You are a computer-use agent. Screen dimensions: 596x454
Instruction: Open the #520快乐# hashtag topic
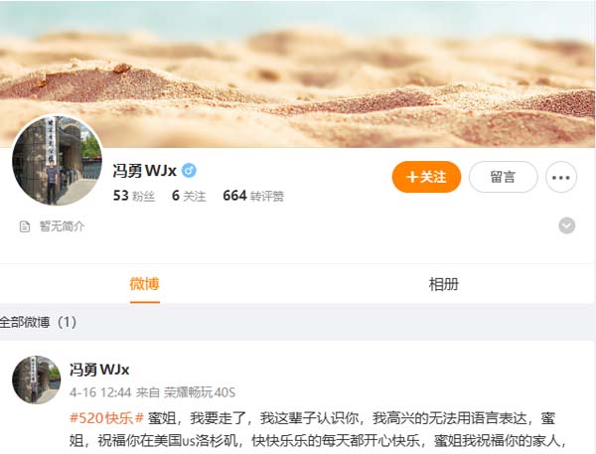(x=106, y=418)
